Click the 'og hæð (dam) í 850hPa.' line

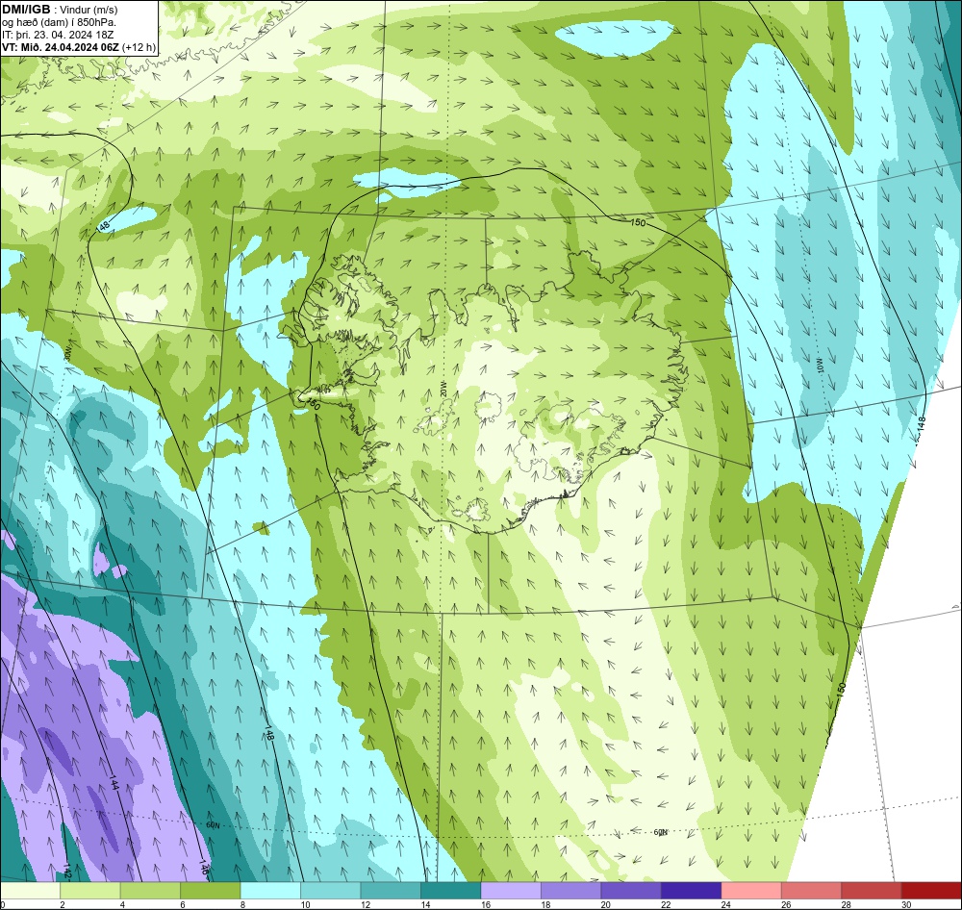click(59, 23)
